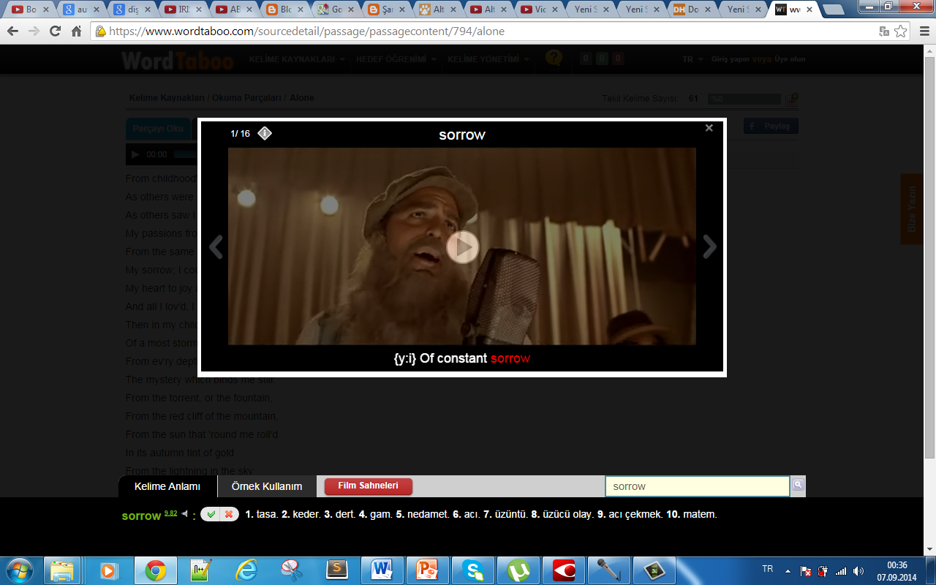
Task: Click Chrome home icon
Action: (x=76, y=31)
